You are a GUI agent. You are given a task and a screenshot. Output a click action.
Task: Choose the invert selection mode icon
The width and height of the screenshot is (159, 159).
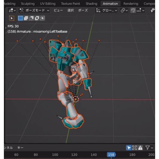pos(37,18)
